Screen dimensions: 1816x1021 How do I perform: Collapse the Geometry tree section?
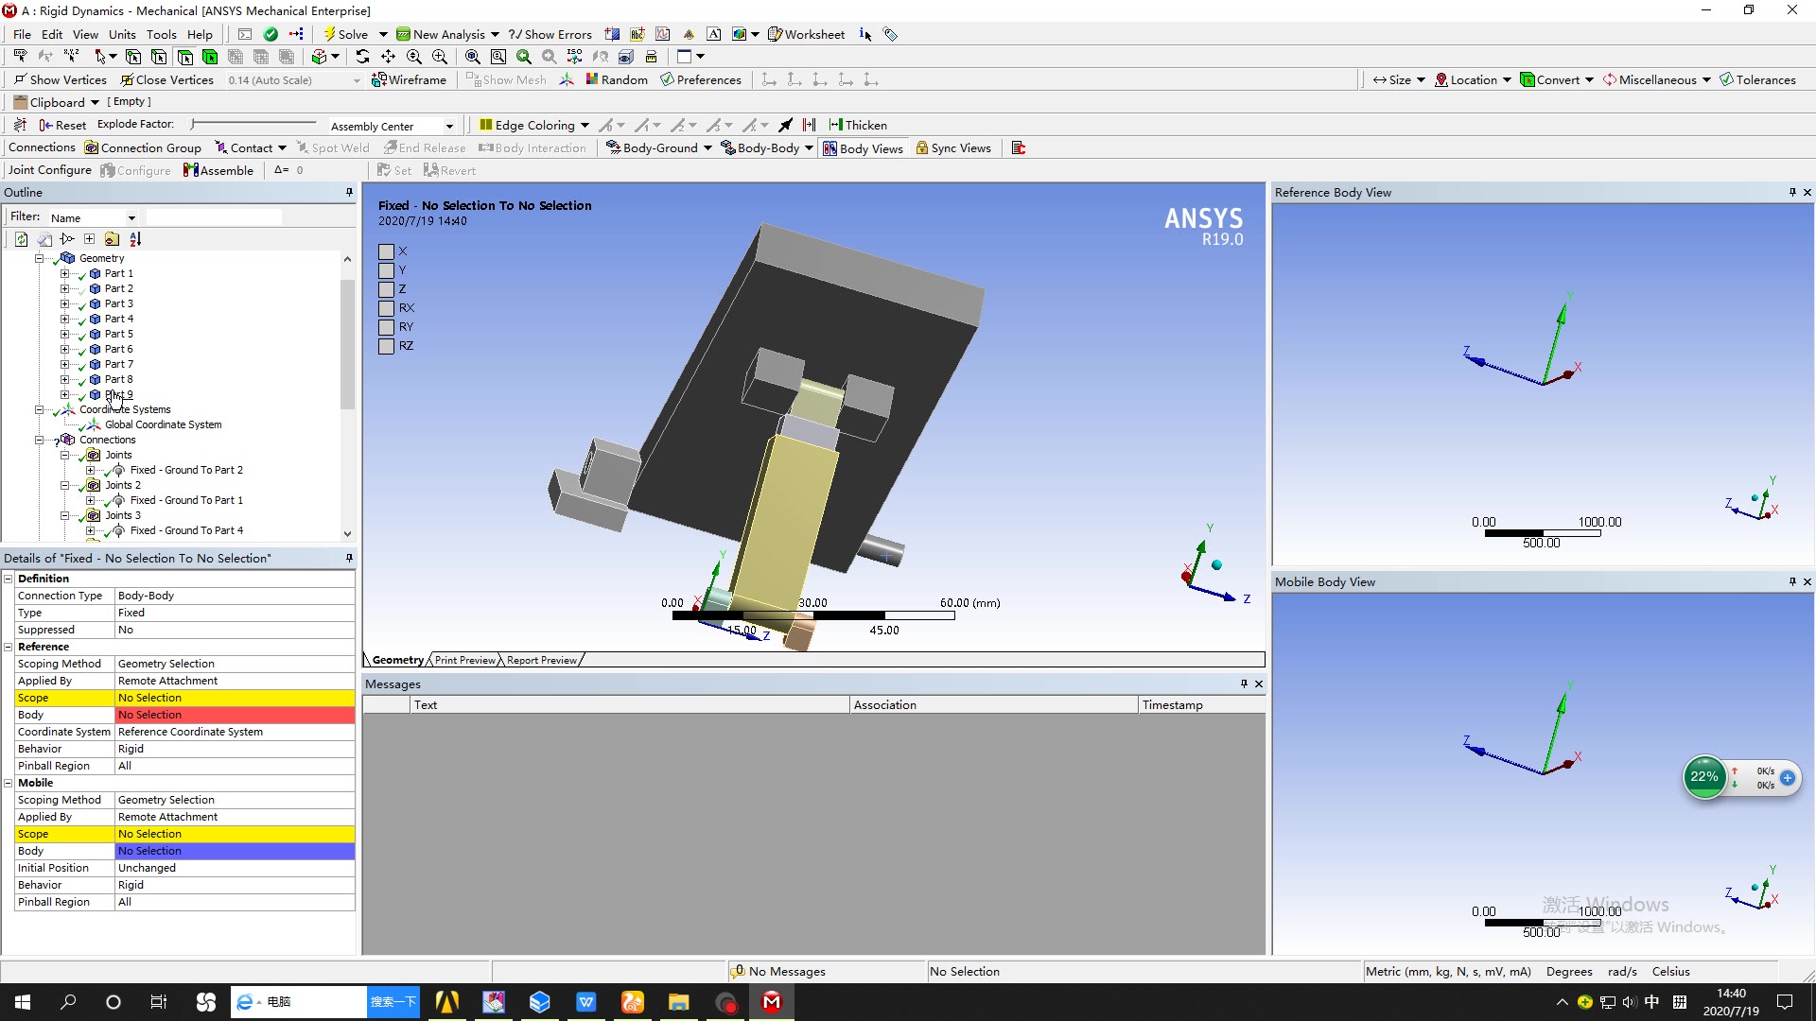(x=40, y=257)
